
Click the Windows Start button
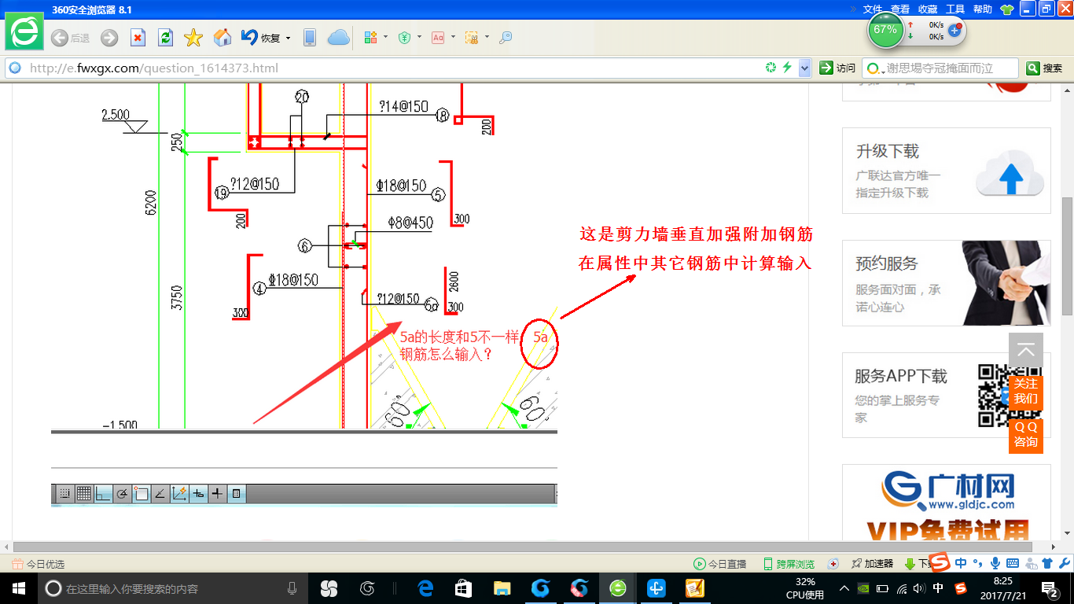(19, 588)
